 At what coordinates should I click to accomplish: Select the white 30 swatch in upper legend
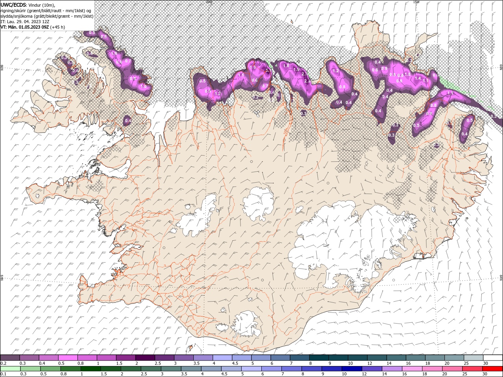(x=492, y=358)
